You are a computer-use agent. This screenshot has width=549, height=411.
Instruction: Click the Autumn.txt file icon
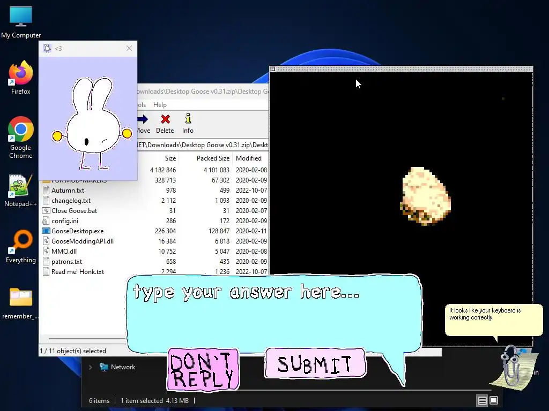click(x=46, y=191)
